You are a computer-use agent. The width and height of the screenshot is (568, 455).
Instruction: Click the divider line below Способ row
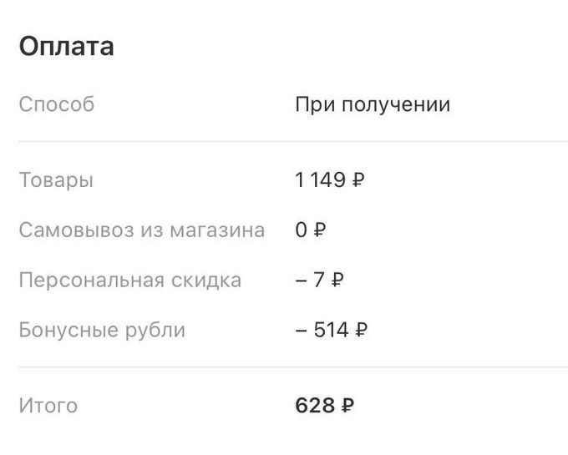click(292, 142)
